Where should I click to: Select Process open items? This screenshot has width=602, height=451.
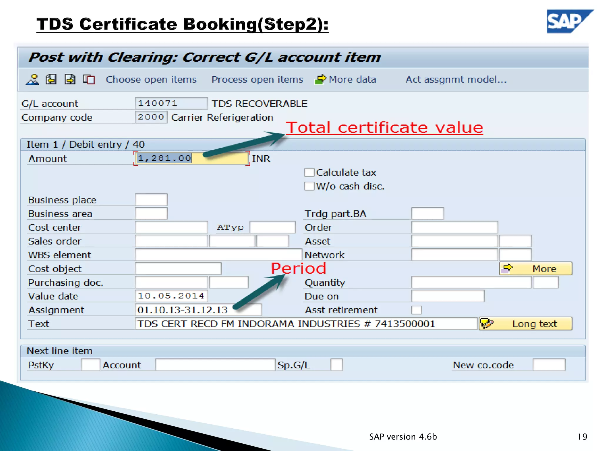257,80
